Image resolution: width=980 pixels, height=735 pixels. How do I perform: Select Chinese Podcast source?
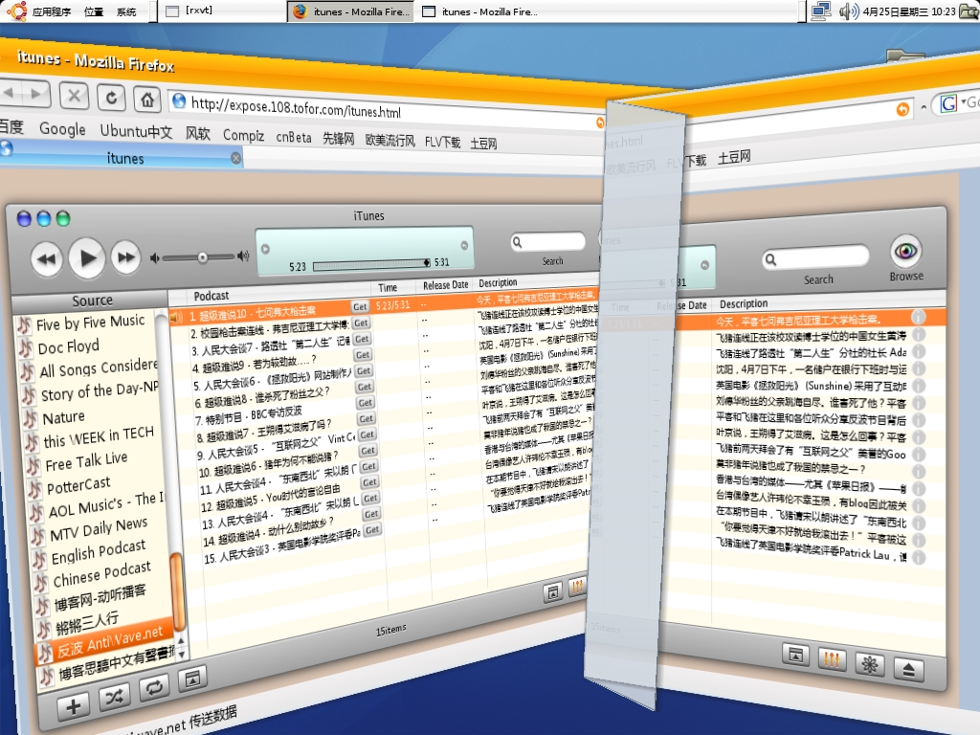101,574
